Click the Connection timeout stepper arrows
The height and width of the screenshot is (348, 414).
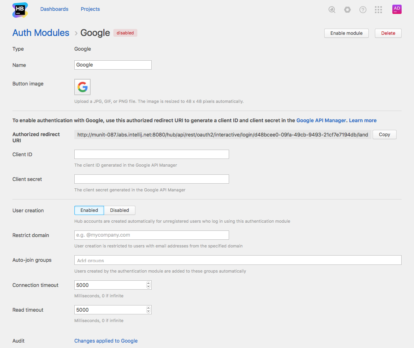(148, 285)
